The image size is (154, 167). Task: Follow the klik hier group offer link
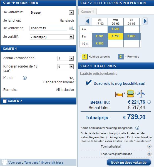coord(58,163)
